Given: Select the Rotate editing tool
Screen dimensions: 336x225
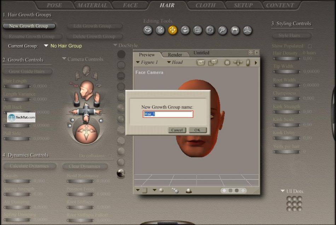Looking at the screenshot, I should [x=147, y=30].
